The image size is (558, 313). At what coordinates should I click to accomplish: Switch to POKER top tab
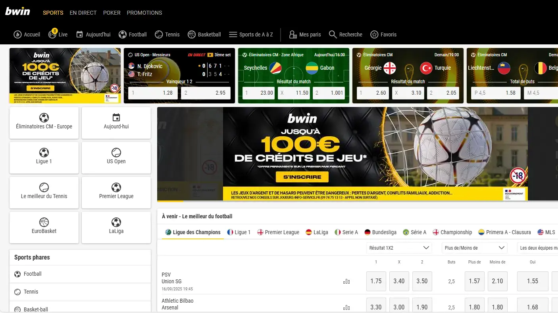click(x=112, y=13)
